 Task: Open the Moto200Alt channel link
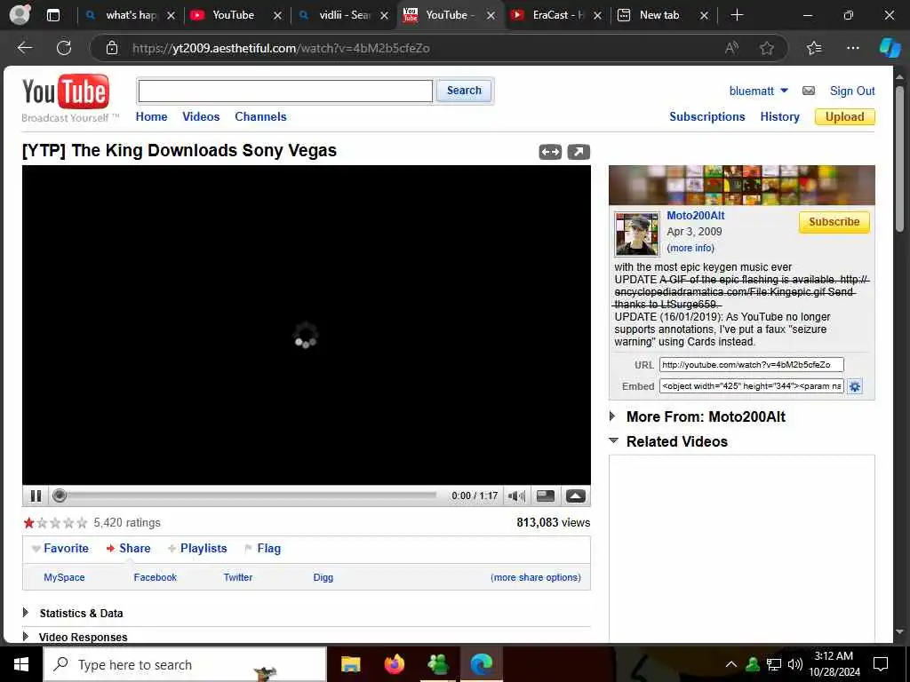point(695,216)
